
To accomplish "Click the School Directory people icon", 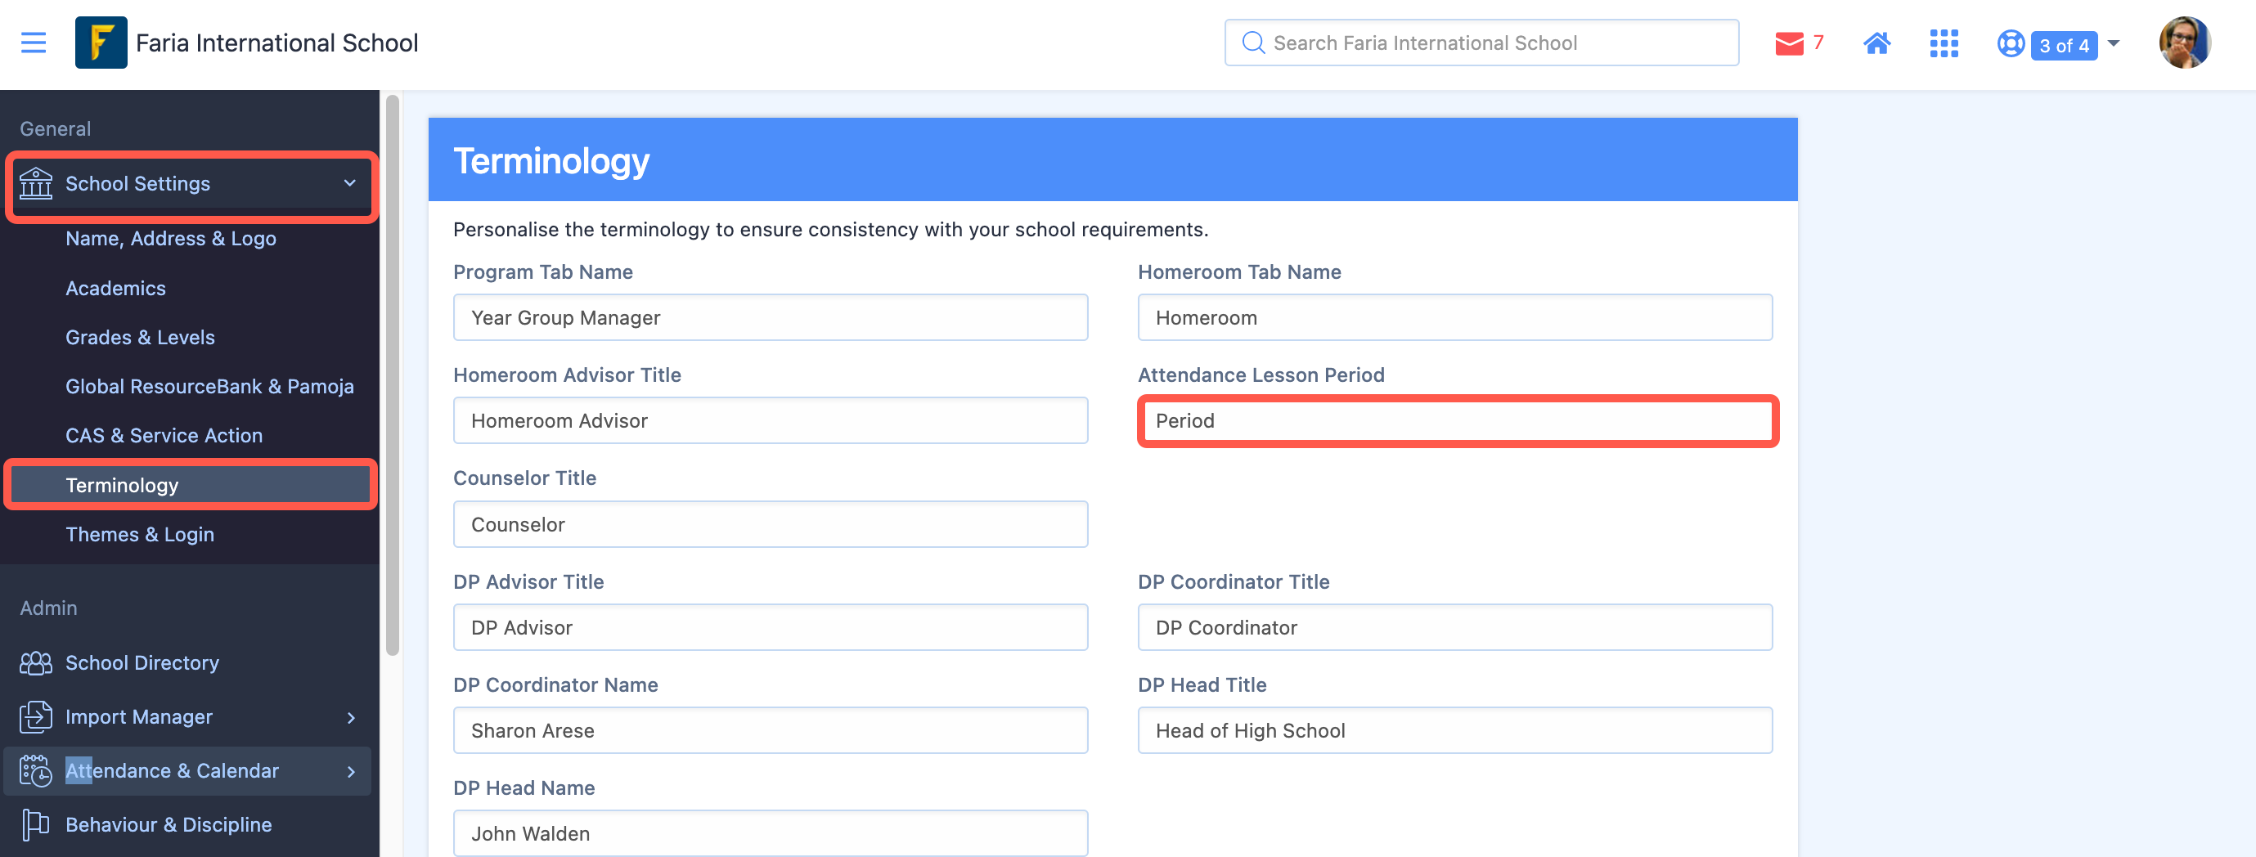I will coord(35,662).
